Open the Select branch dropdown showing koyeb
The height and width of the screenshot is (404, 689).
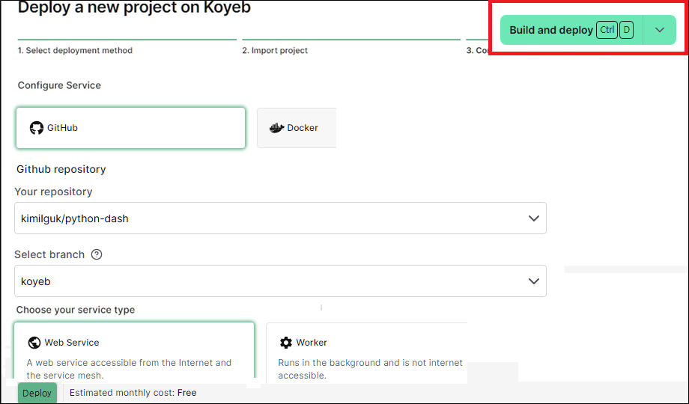(x=280, y=281)
